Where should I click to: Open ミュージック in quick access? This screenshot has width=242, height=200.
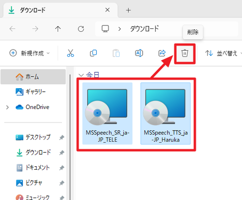pos(33,197)
